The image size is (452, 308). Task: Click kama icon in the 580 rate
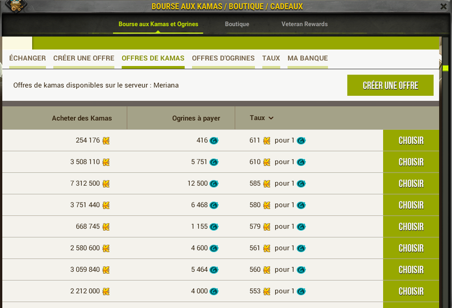267,205
